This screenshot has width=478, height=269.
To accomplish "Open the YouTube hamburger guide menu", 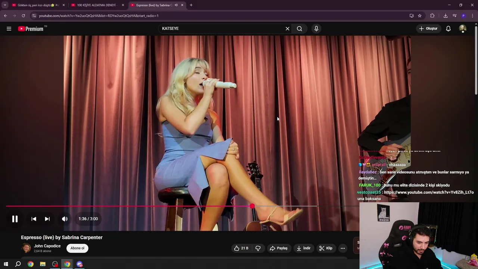I will 9,29.
